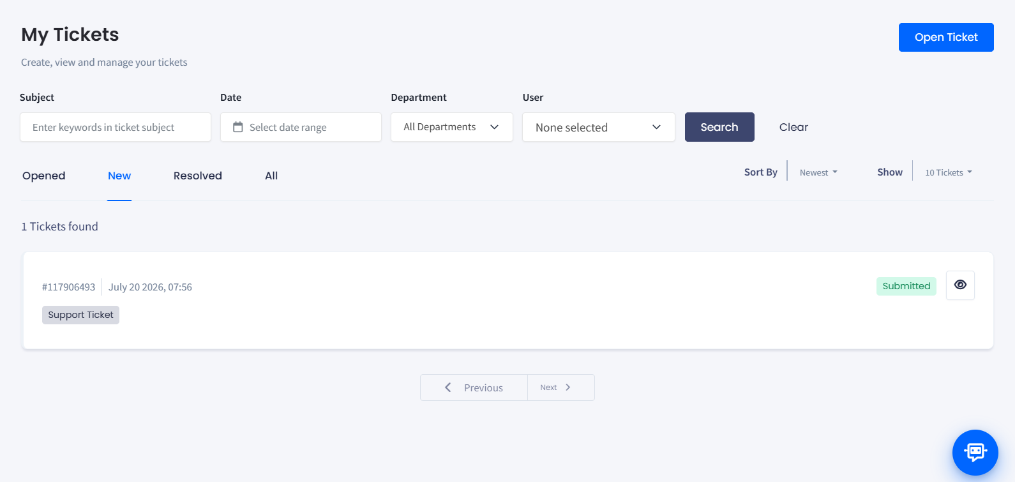Click the Submitted status badge
Viewport: 1015px width, 482px height.
click(906, 286)
